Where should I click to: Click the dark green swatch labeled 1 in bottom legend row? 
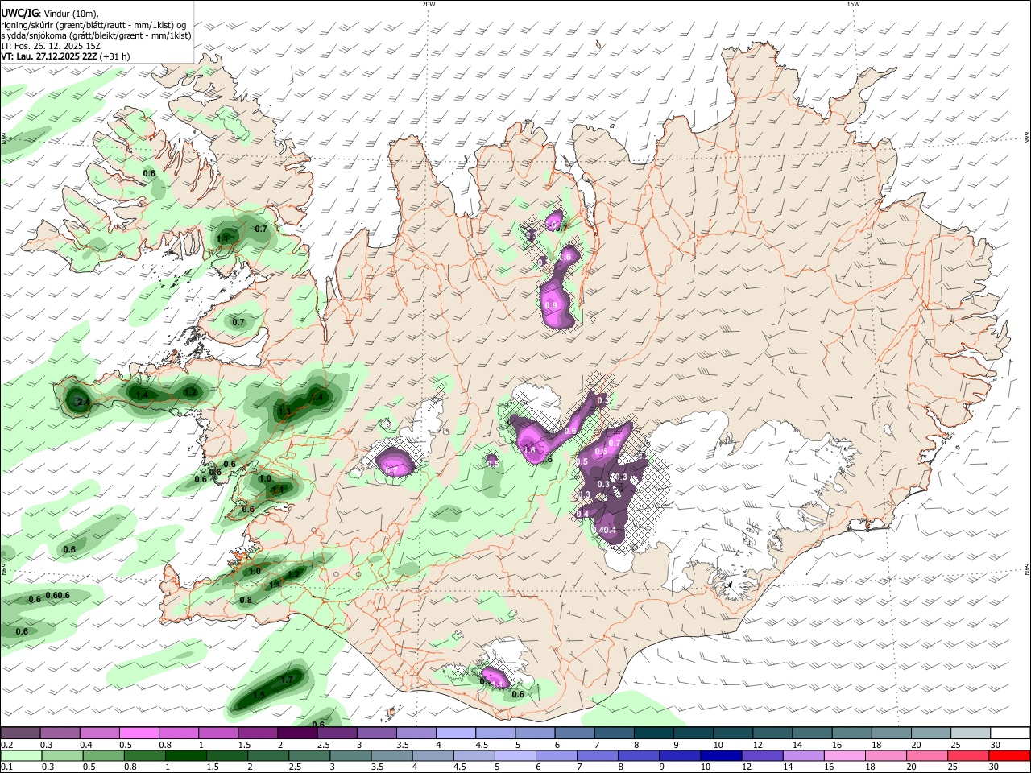[185, 755]
